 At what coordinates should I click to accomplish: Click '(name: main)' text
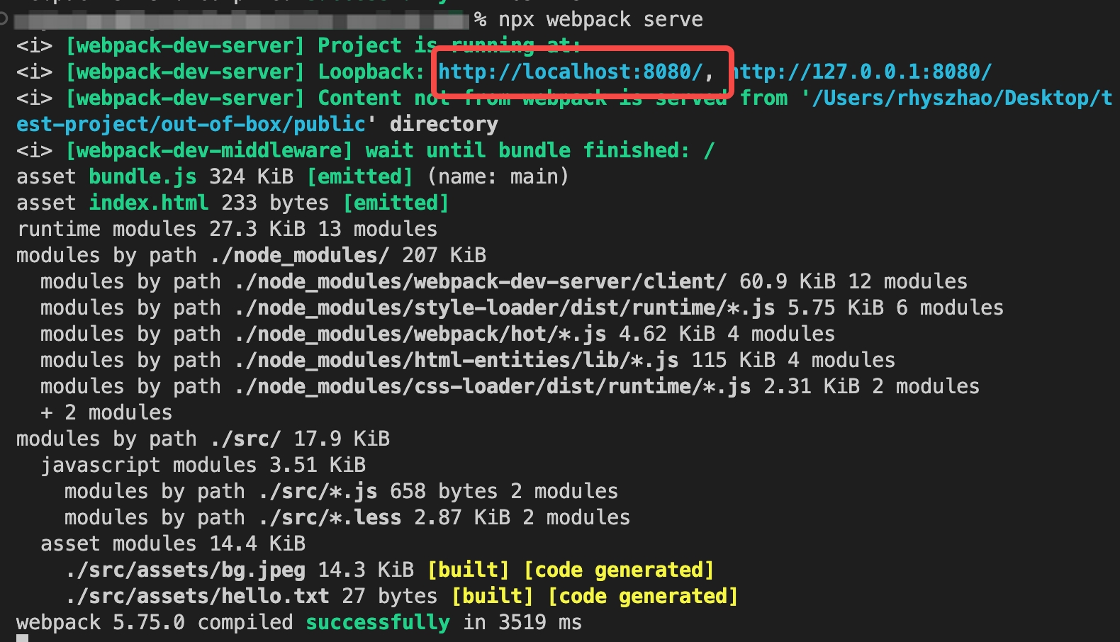tap(498, 176)
